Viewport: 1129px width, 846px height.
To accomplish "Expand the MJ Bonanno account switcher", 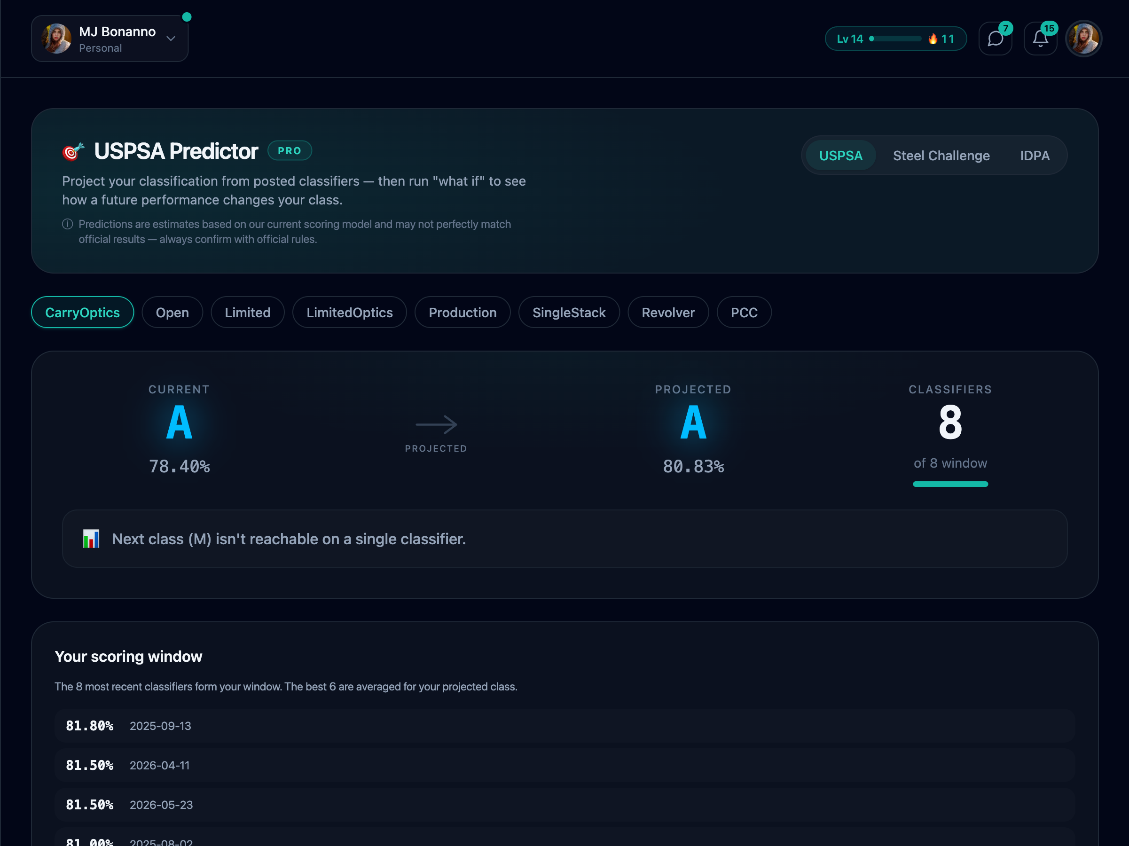I will click(x=110, y=39).
